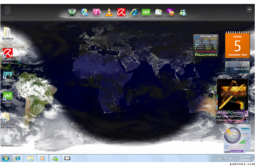The image size is (255, 166).
Task: Click Show details in the Xirrus Wi-Fi gadget
Action: 236,151
